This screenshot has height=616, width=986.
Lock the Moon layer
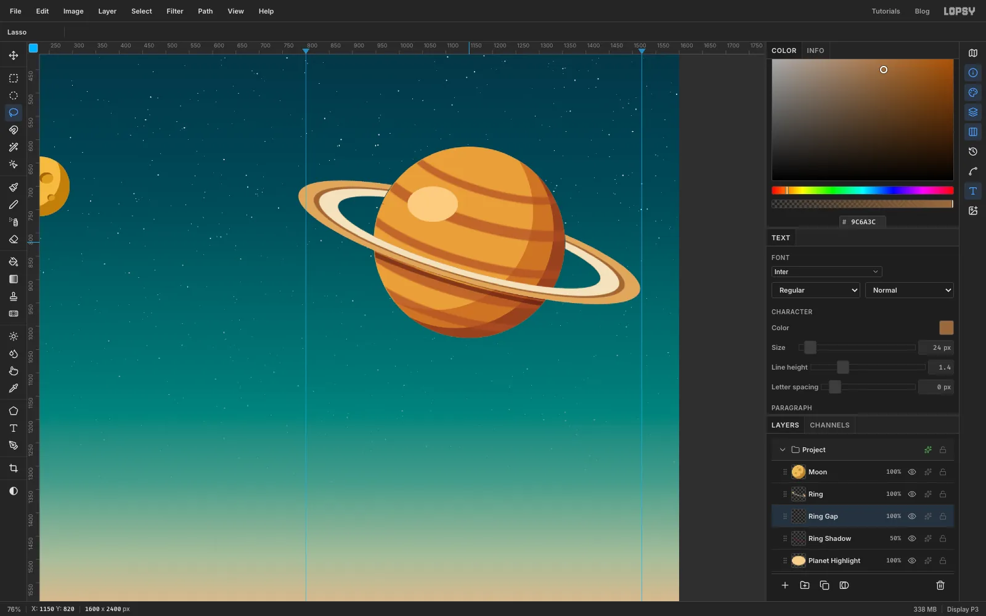[943, 472]
